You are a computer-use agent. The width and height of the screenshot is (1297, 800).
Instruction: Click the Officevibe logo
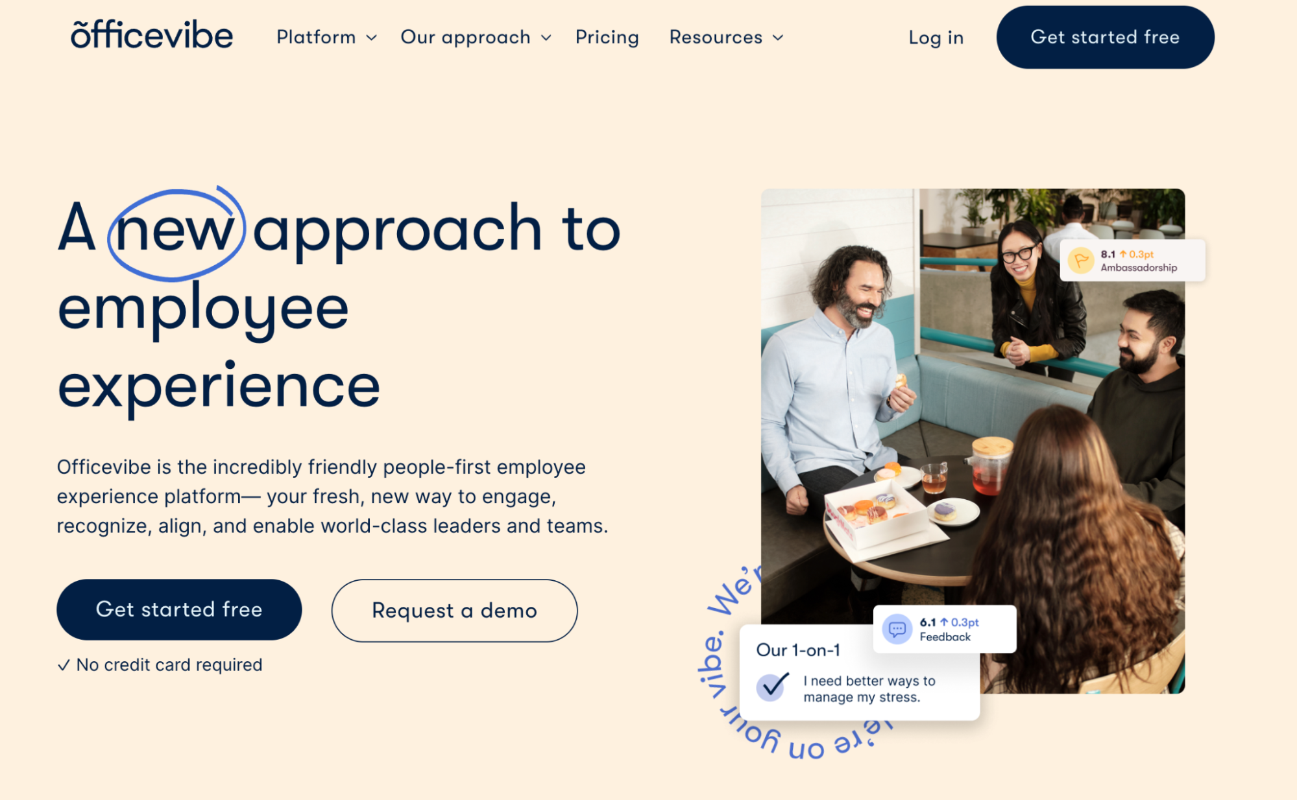[152, 36]
